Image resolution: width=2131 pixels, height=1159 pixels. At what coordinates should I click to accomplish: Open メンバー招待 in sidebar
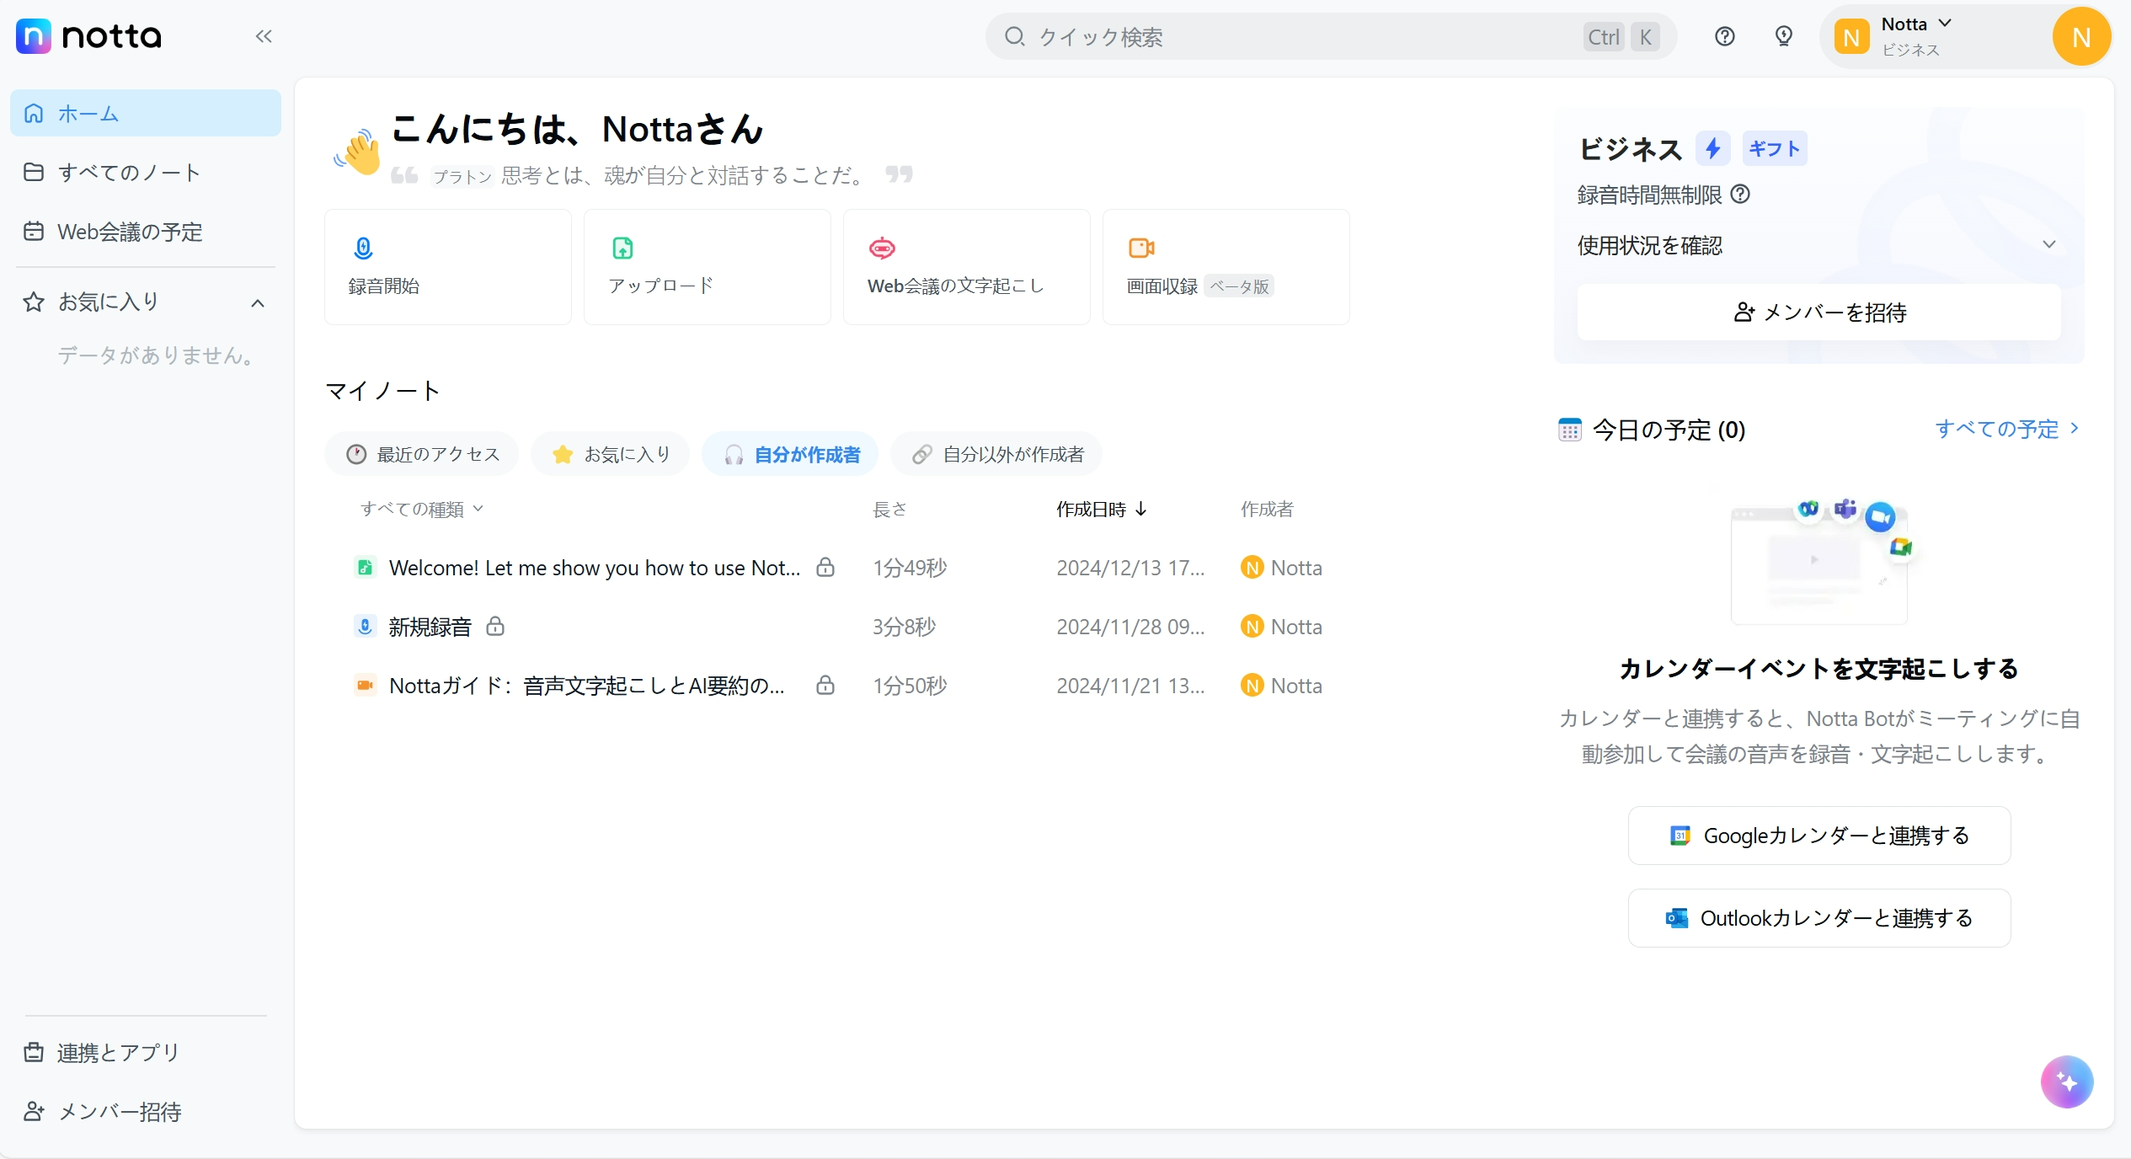click(145, 1111)
